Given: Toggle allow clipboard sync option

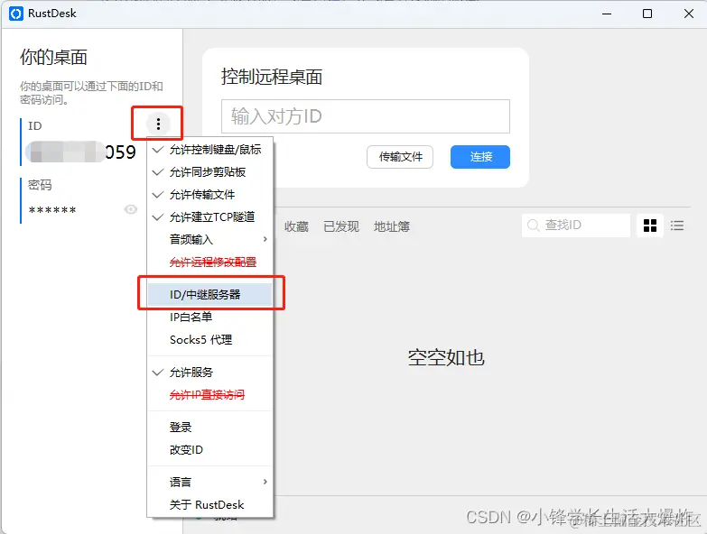Looking at the screenshot, I should 210,172.
